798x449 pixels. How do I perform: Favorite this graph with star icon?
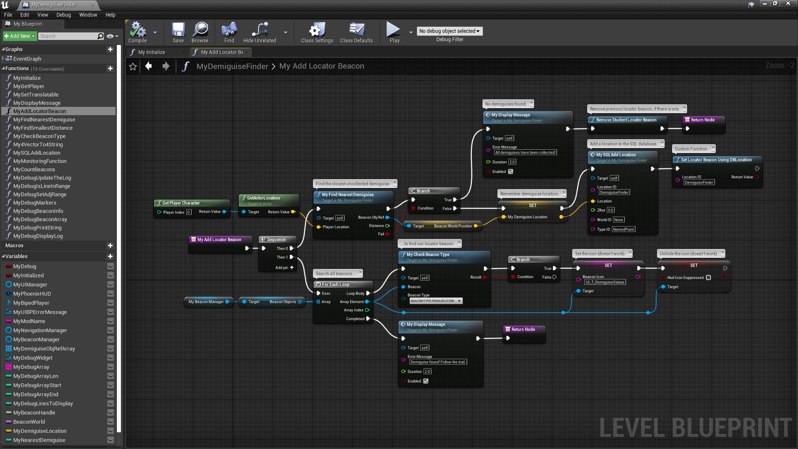(x=133, y=67)
